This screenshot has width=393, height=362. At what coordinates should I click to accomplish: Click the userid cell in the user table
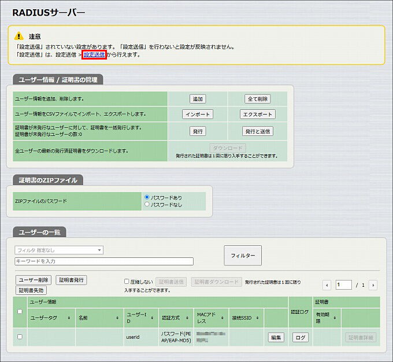[142, 337]
